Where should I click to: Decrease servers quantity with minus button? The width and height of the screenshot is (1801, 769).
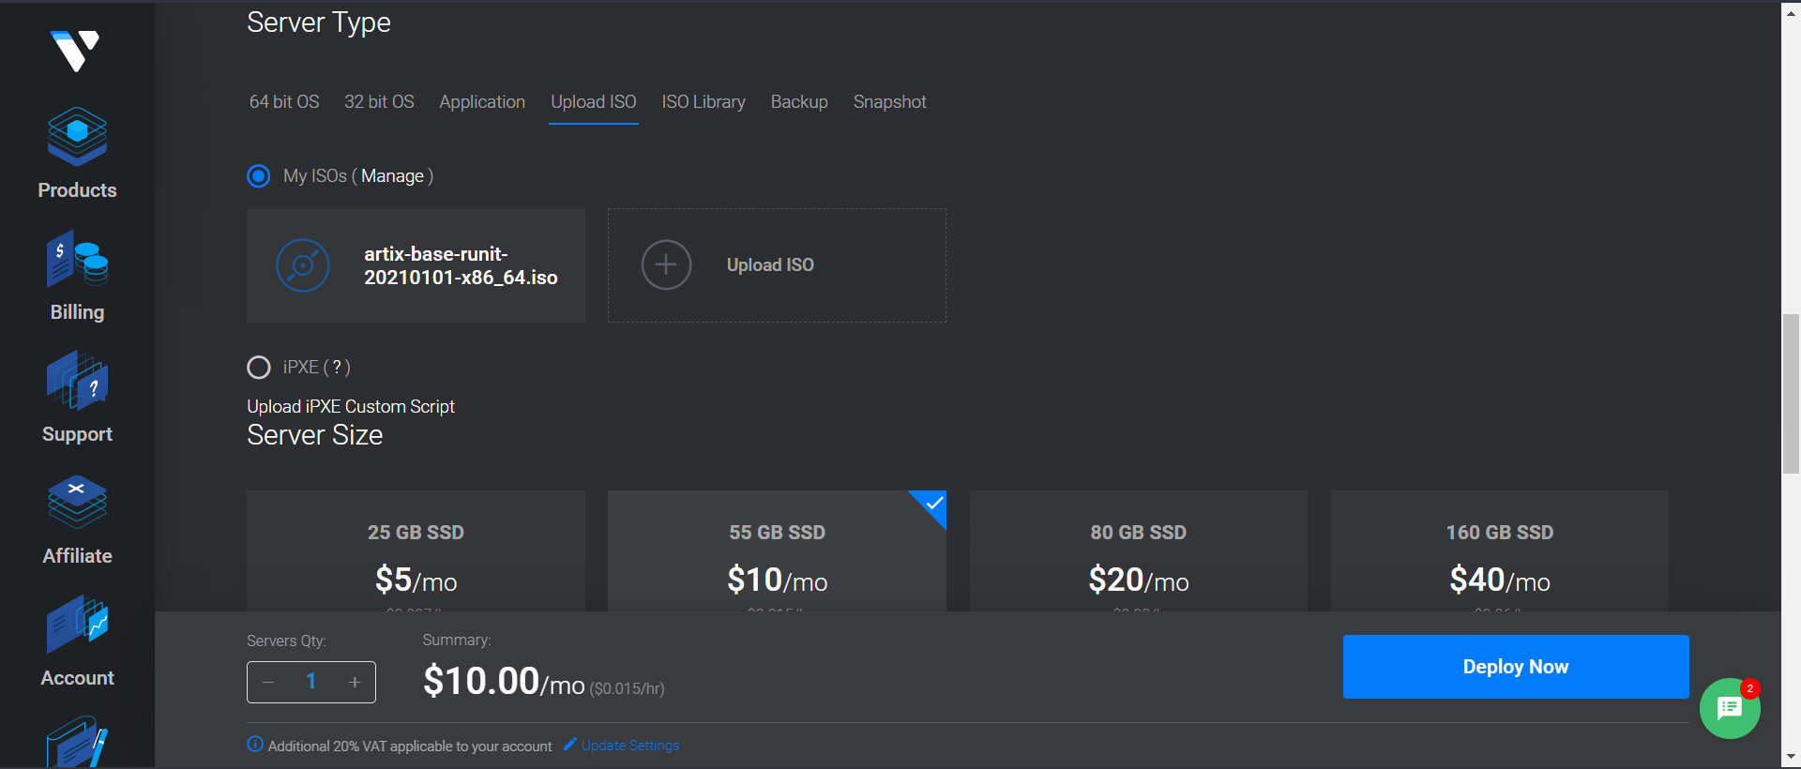tap(268, 682)
